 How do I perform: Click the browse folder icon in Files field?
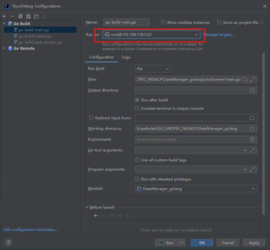[x=245, y=79]
